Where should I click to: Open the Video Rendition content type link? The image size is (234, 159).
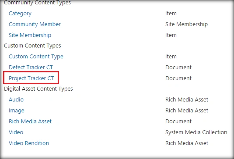[29, 143]
